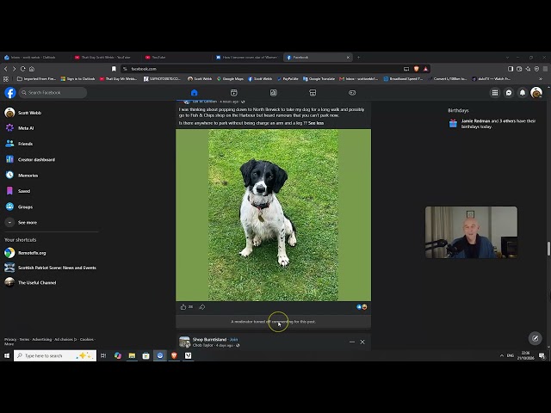Join the Shop Burntisland group
The image size is (551, 413).
pos(233,339)
